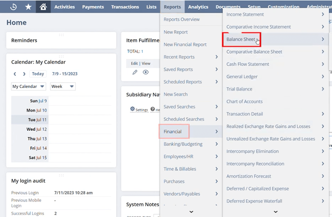The width and height of the screenshot is (332, 217).
Task: Open the Reports menu
Action: 172,7
